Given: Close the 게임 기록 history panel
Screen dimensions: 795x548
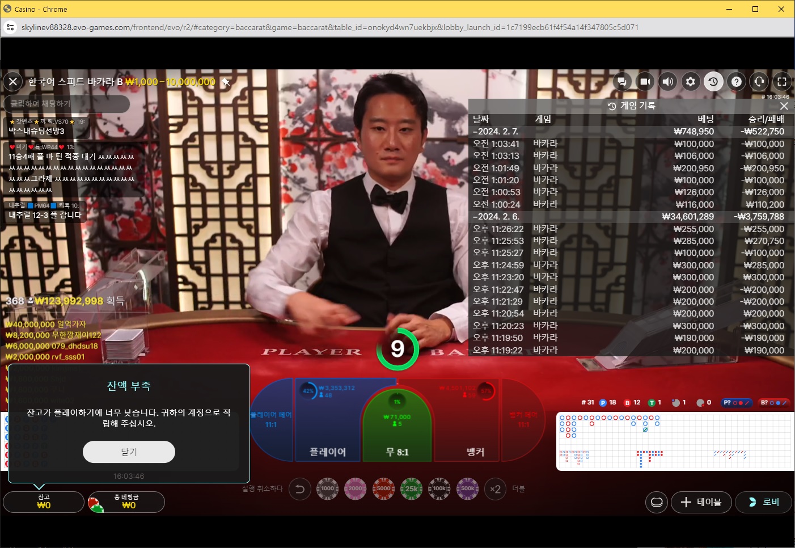Looking at the screenshot, I should click(x=784, y=106).
